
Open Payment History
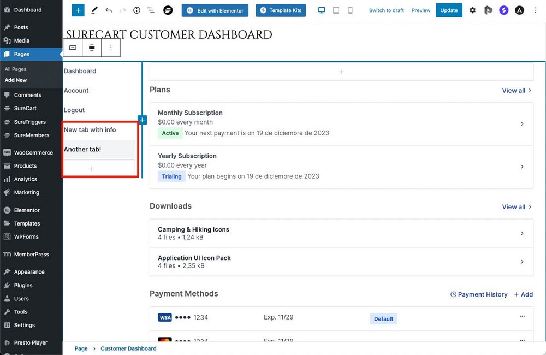(479, 294)
